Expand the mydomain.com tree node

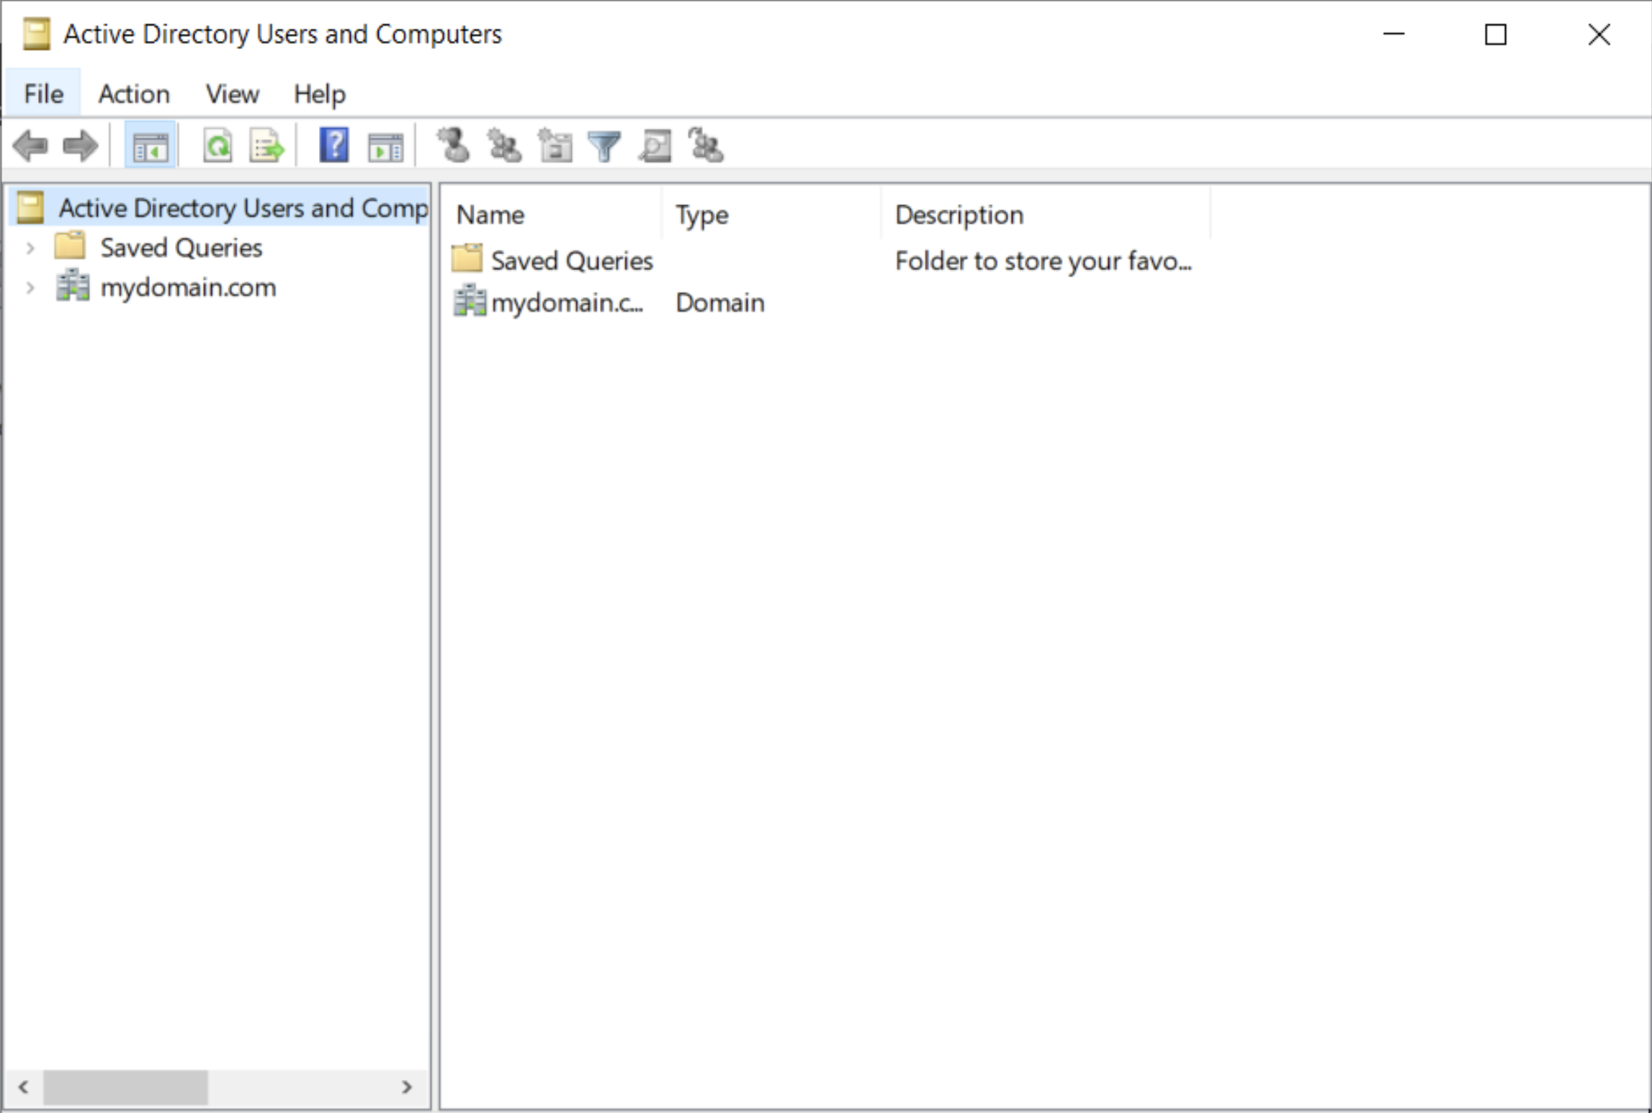coord(30,287)
